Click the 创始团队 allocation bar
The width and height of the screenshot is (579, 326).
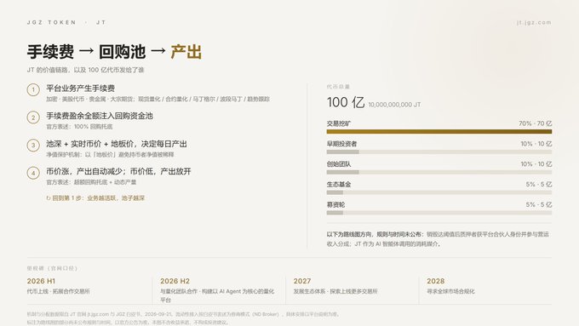coord(439,172)
